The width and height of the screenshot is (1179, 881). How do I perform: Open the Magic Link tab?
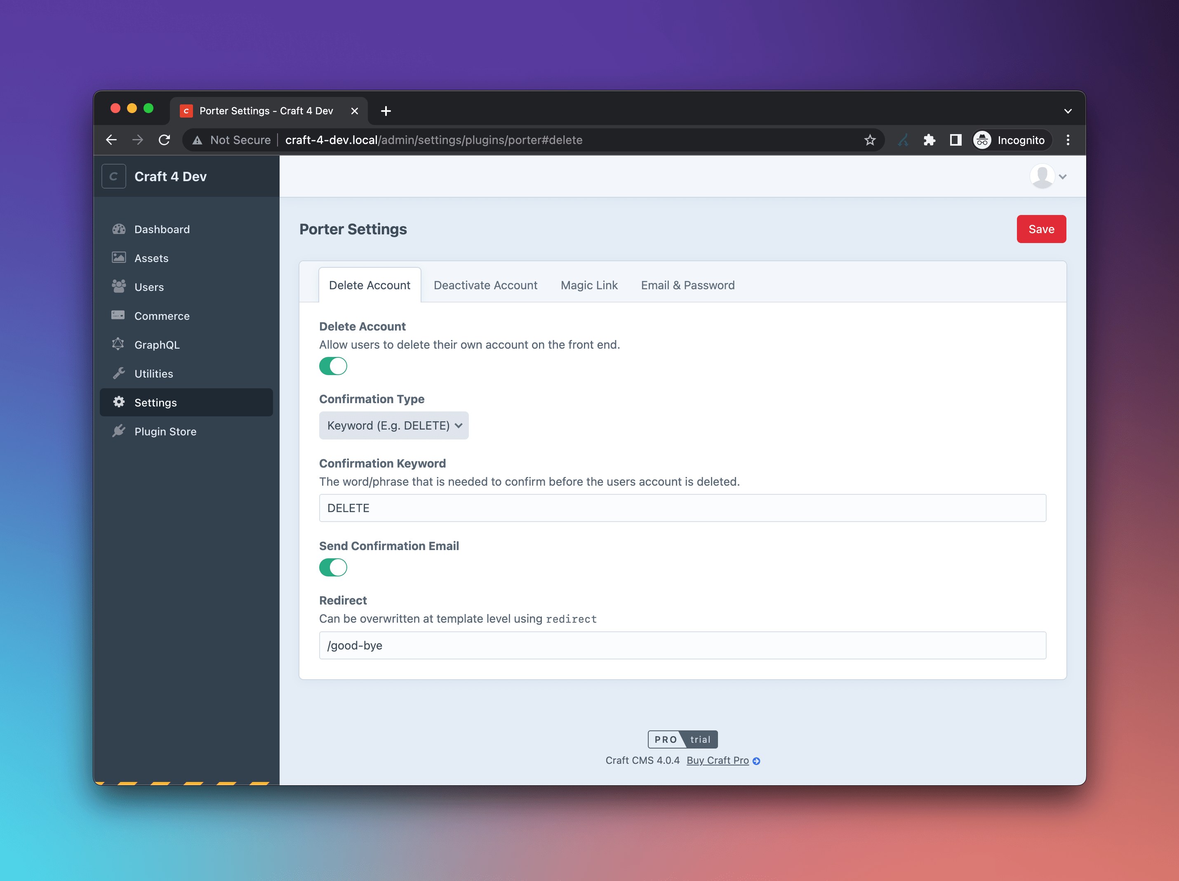coord(589,285)
